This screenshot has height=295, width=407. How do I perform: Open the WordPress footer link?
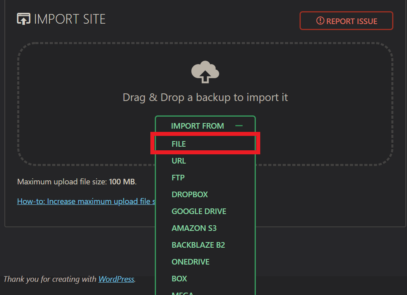tap(116, 279)
